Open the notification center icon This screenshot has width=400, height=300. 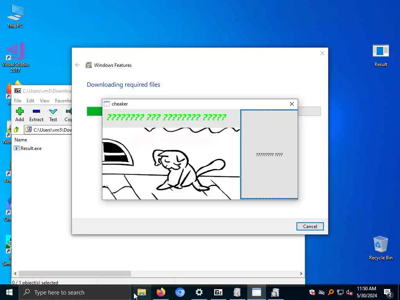click(388, 293)
